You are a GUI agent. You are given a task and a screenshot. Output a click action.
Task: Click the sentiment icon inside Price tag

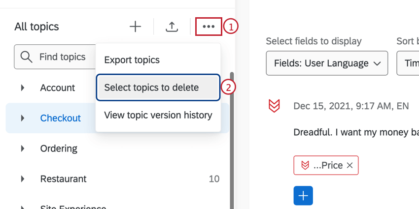pos(305,166)
